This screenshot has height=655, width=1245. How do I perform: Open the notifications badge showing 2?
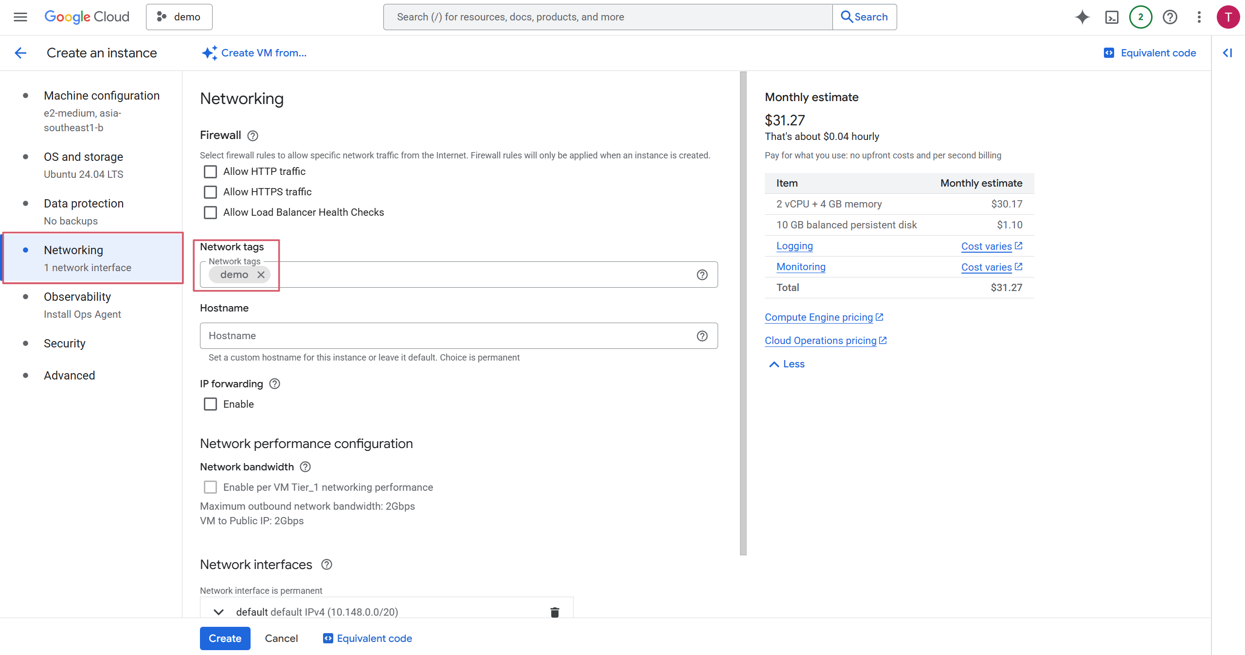click(x=1140, y=17)
